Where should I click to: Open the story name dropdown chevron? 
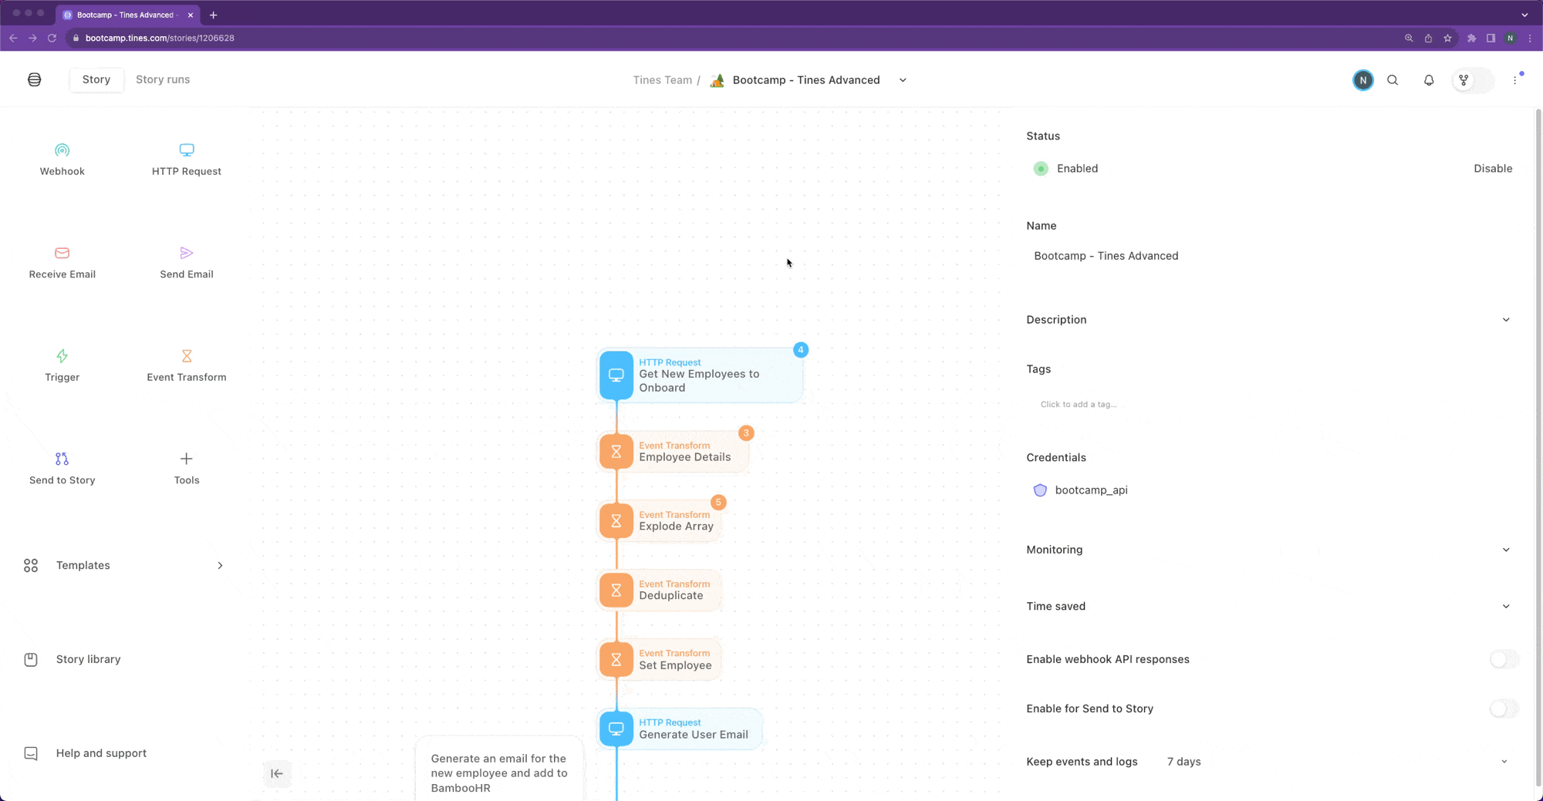pyautogui.click(x=903, y=80)
